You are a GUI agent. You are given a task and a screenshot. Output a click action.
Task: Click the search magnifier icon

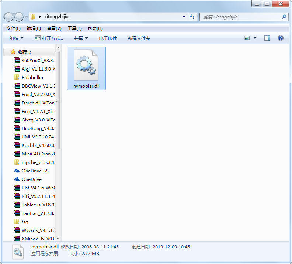[284, 17]
